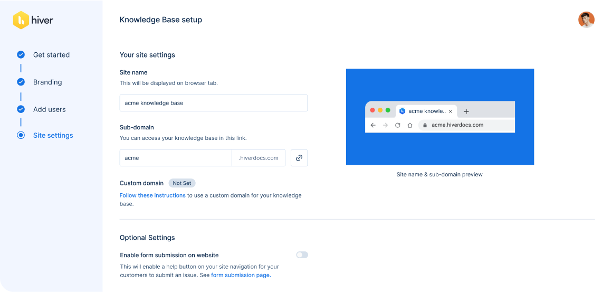Click the preview browser back arrow
Viewport: 612px width, 292px height.
tap(373, 125)
